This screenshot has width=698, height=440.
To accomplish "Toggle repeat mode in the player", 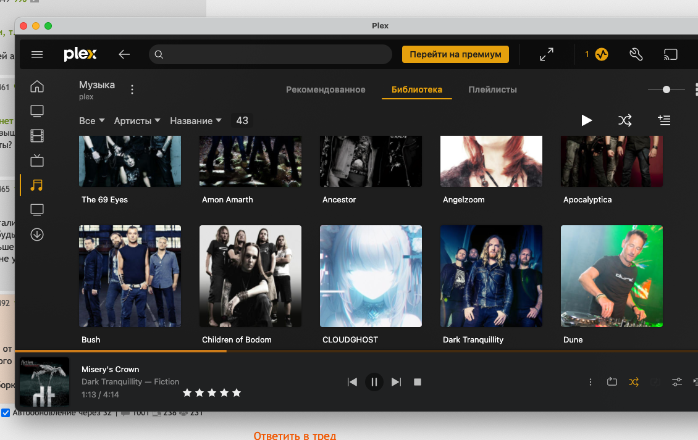I will (x=612, y=382).
